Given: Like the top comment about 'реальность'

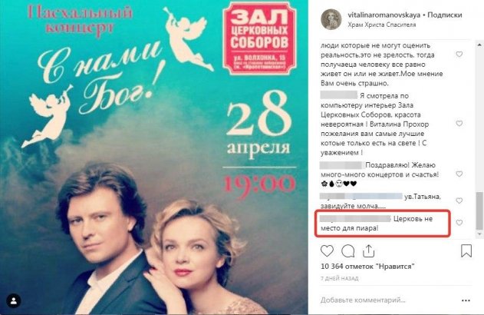Looking at the screenshot, I should click(459, 55).
